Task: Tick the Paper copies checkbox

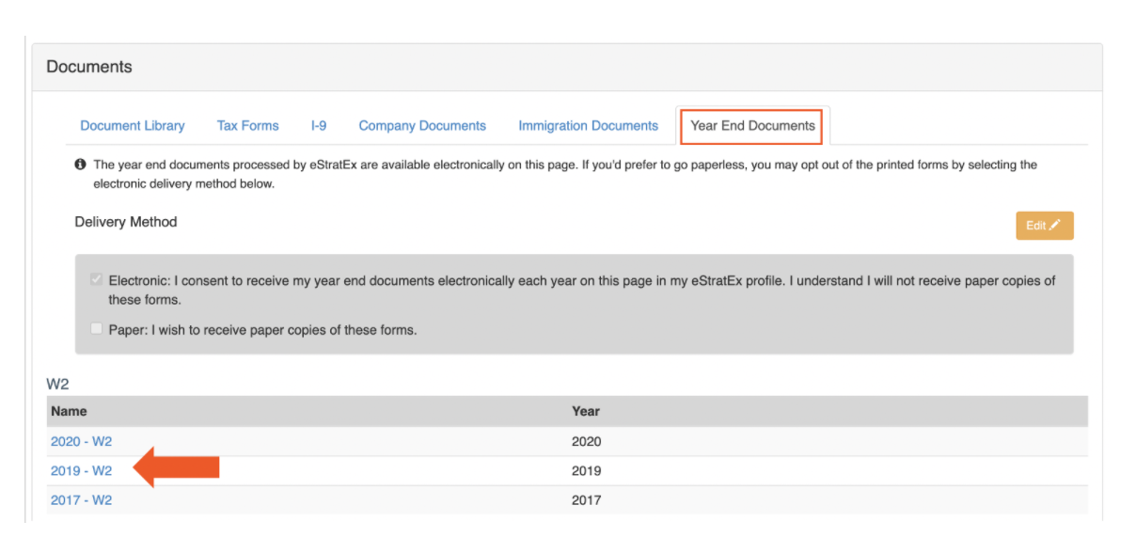Action: (x=96, y=329)
